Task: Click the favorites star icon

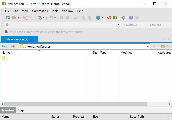Action: click(x=154, y=46)
